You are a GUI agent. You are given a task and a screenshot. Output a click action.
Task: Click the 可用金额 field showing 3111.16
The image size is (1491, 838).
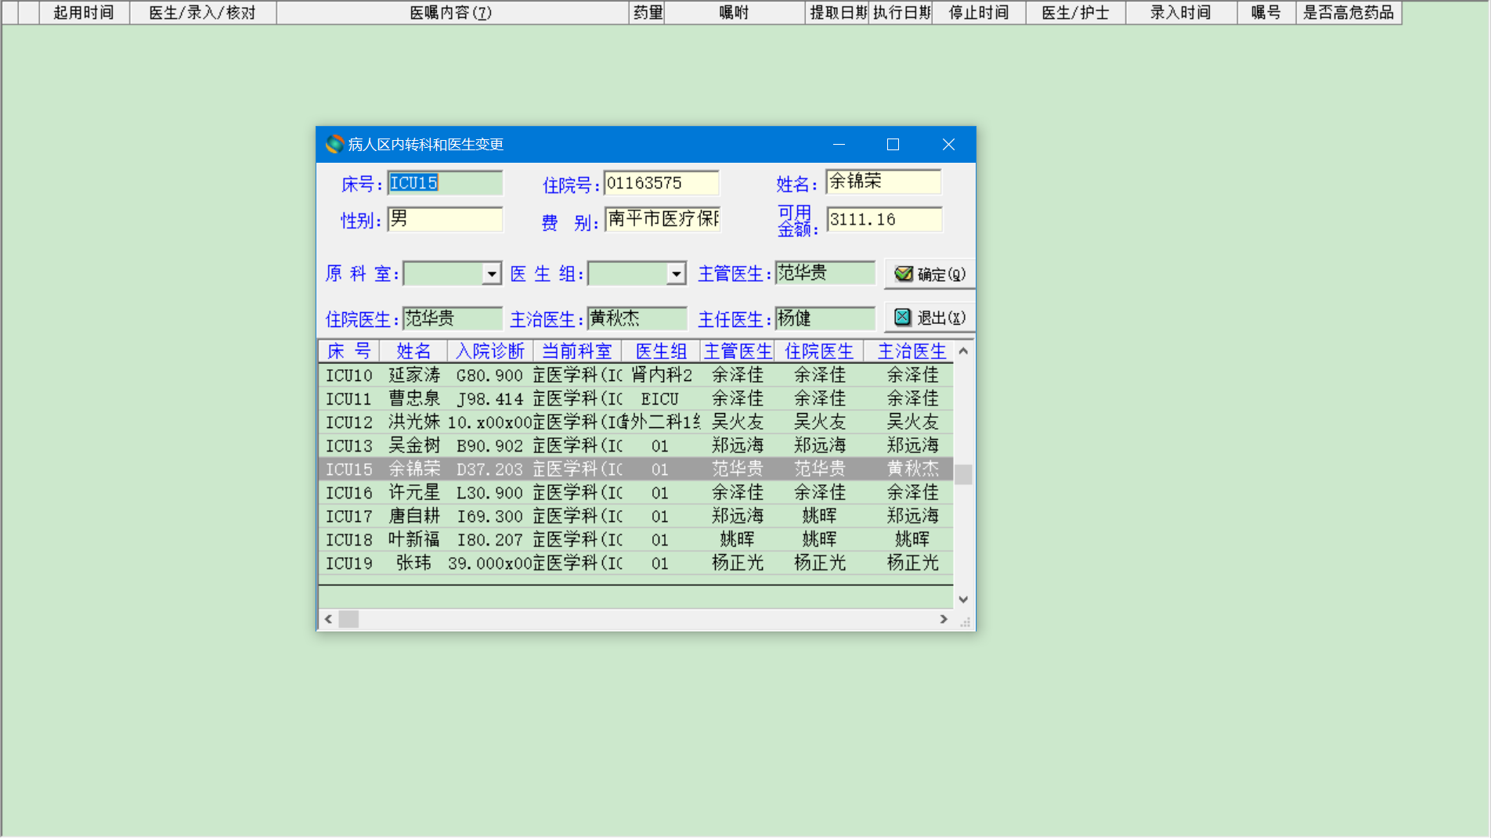[884, 219]
